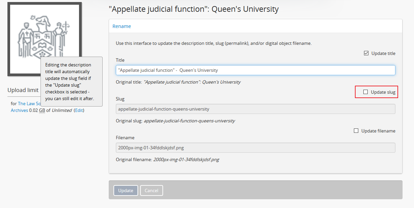Uncheck the Update title checkbox
Image resolution: width=414 pixels, height=208 pixels.
click(x=366, y=53)
